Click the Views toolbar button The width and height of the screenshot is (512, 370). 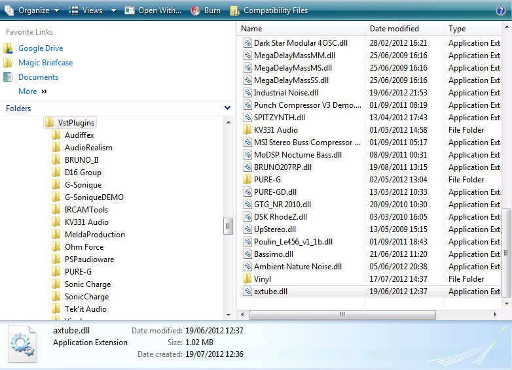[x=86, y=10]
